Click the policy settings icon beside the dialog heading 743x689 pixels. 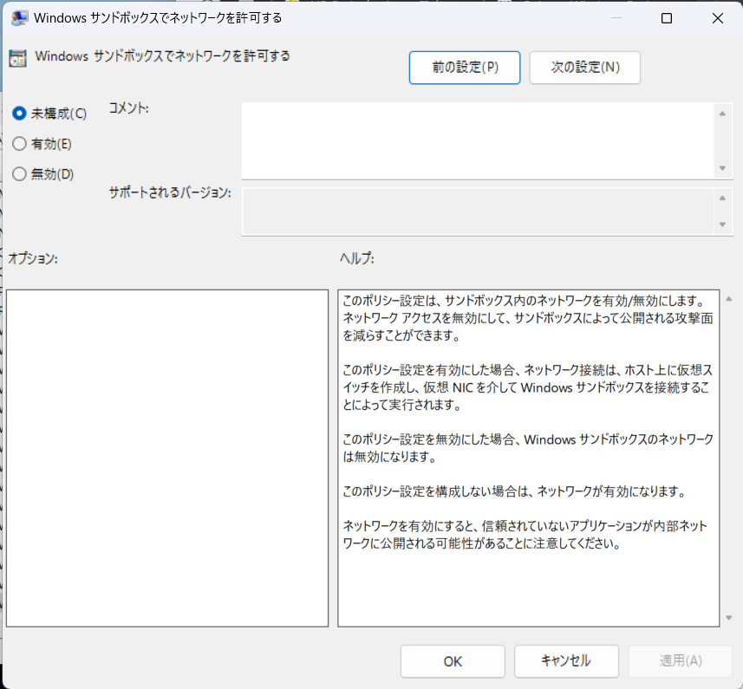pos(17,56)
